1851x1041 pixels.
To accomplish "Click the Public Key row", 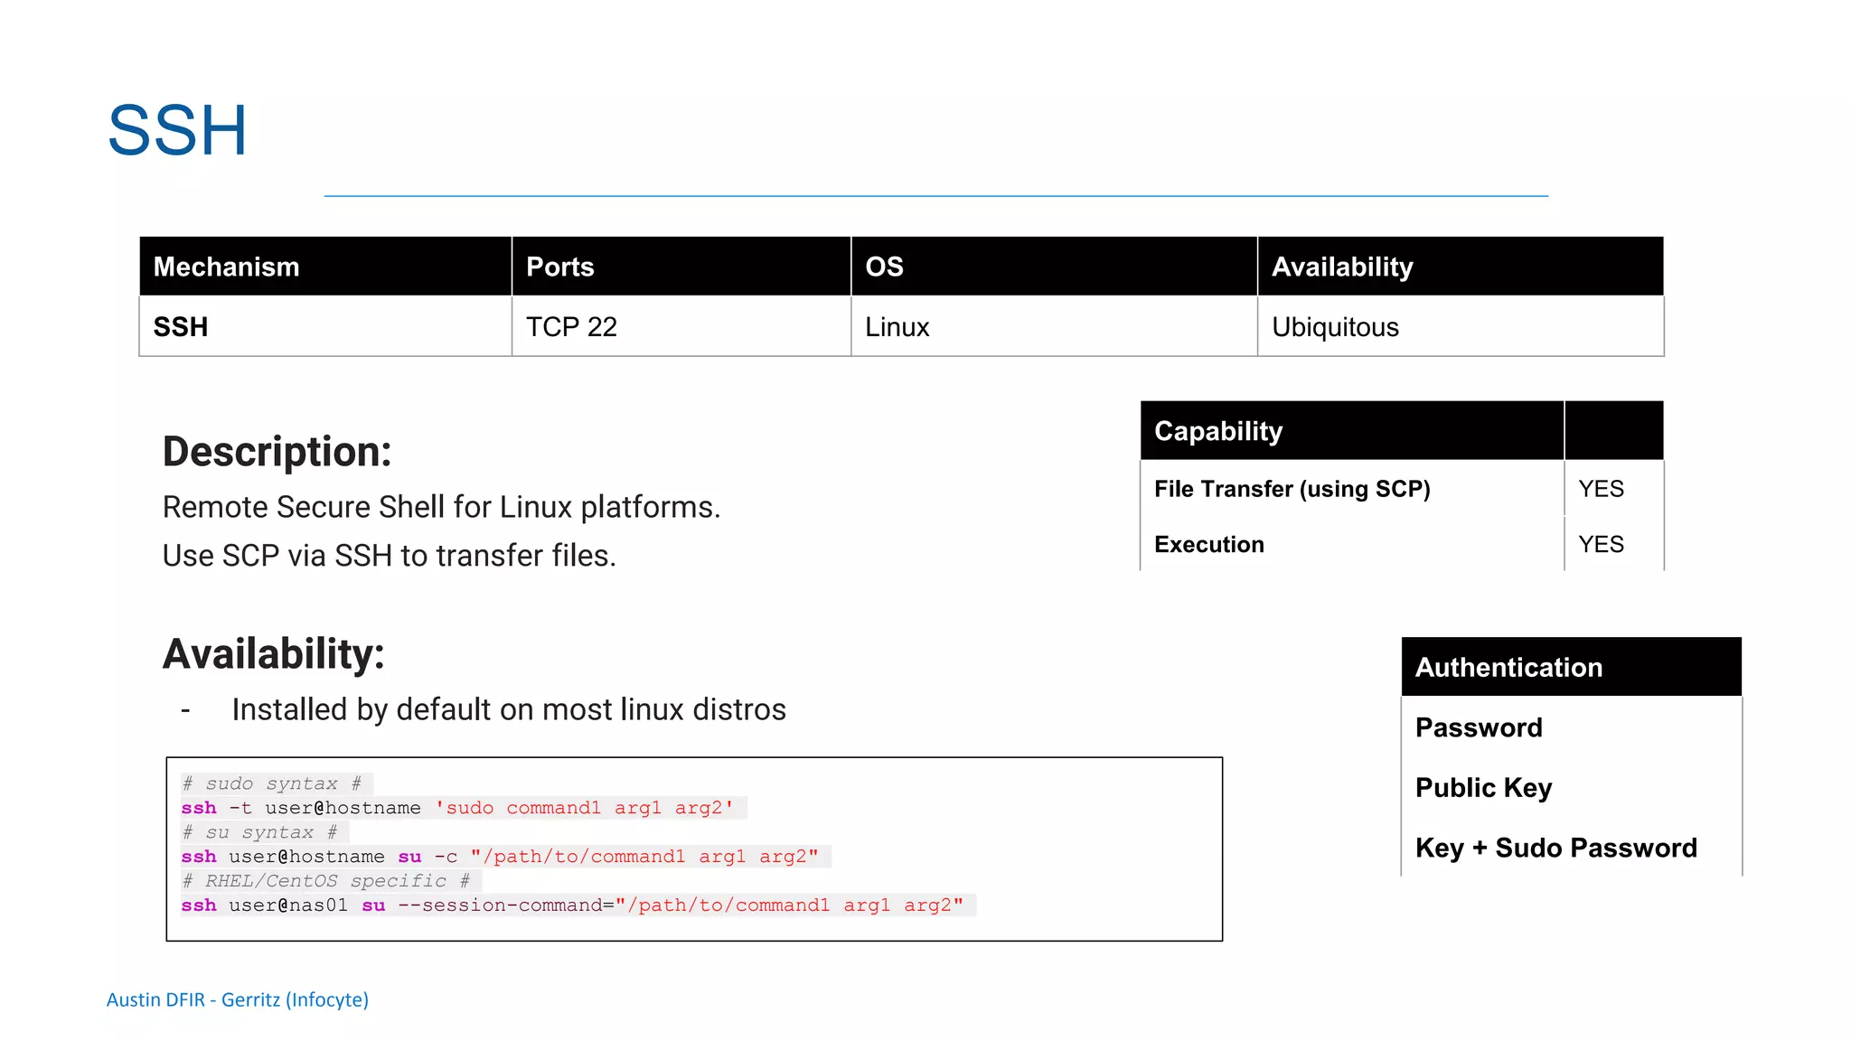I will point(1571,787).
